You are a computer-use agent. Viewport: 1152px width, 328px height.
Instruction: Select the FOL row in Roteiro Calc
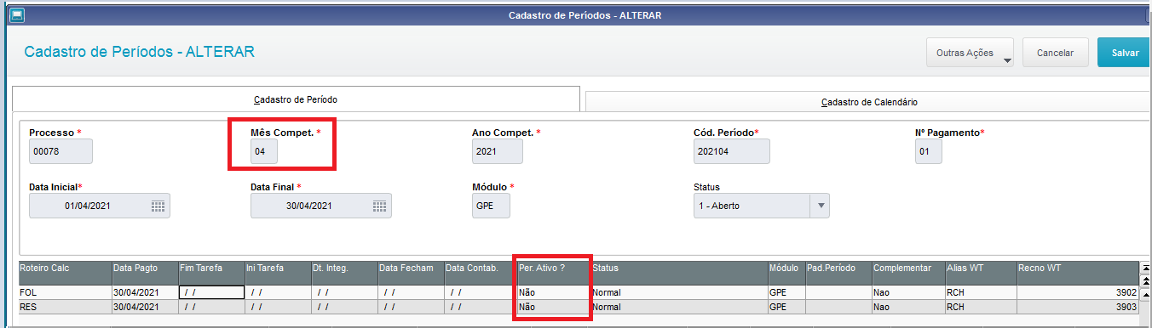(x=64, y=291)
